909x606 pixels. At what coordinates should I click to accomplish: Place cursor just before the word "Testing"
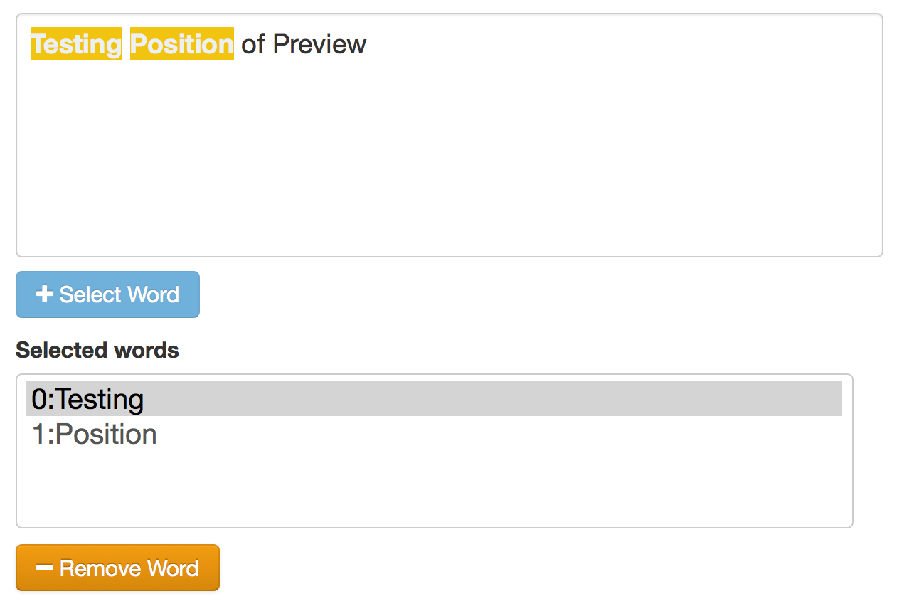click(x=31, y=44)
